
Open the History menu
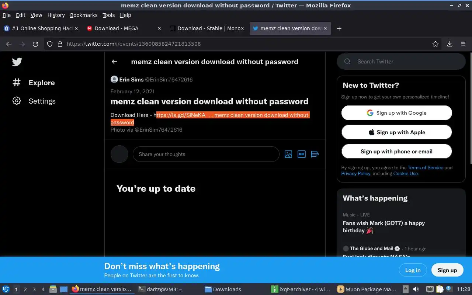56,15
